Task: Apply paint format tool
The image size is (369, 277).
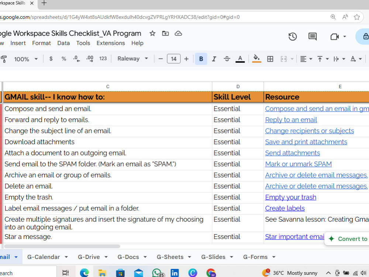Action: coord(4,59)
